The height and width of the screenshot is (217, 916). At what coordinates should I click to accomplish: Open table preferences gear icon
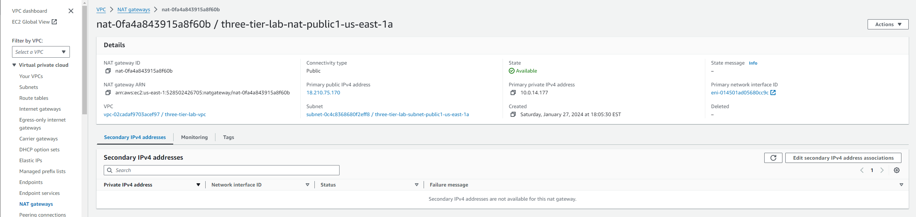[x=897, y=170]
